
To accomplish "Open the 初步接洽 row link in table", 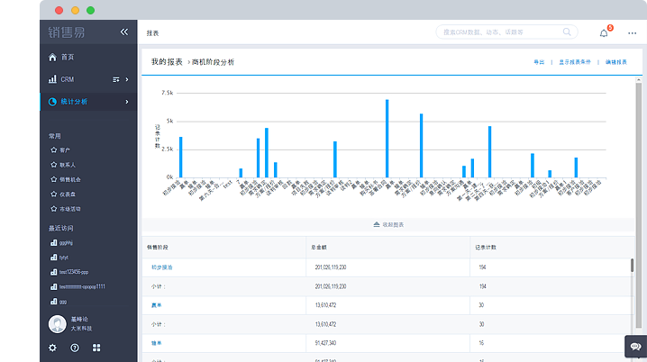I will coord(162,267).
